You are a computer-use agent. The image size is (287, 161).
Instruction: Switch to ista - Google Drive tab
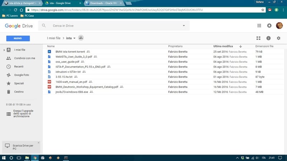[x=62, y=3]
